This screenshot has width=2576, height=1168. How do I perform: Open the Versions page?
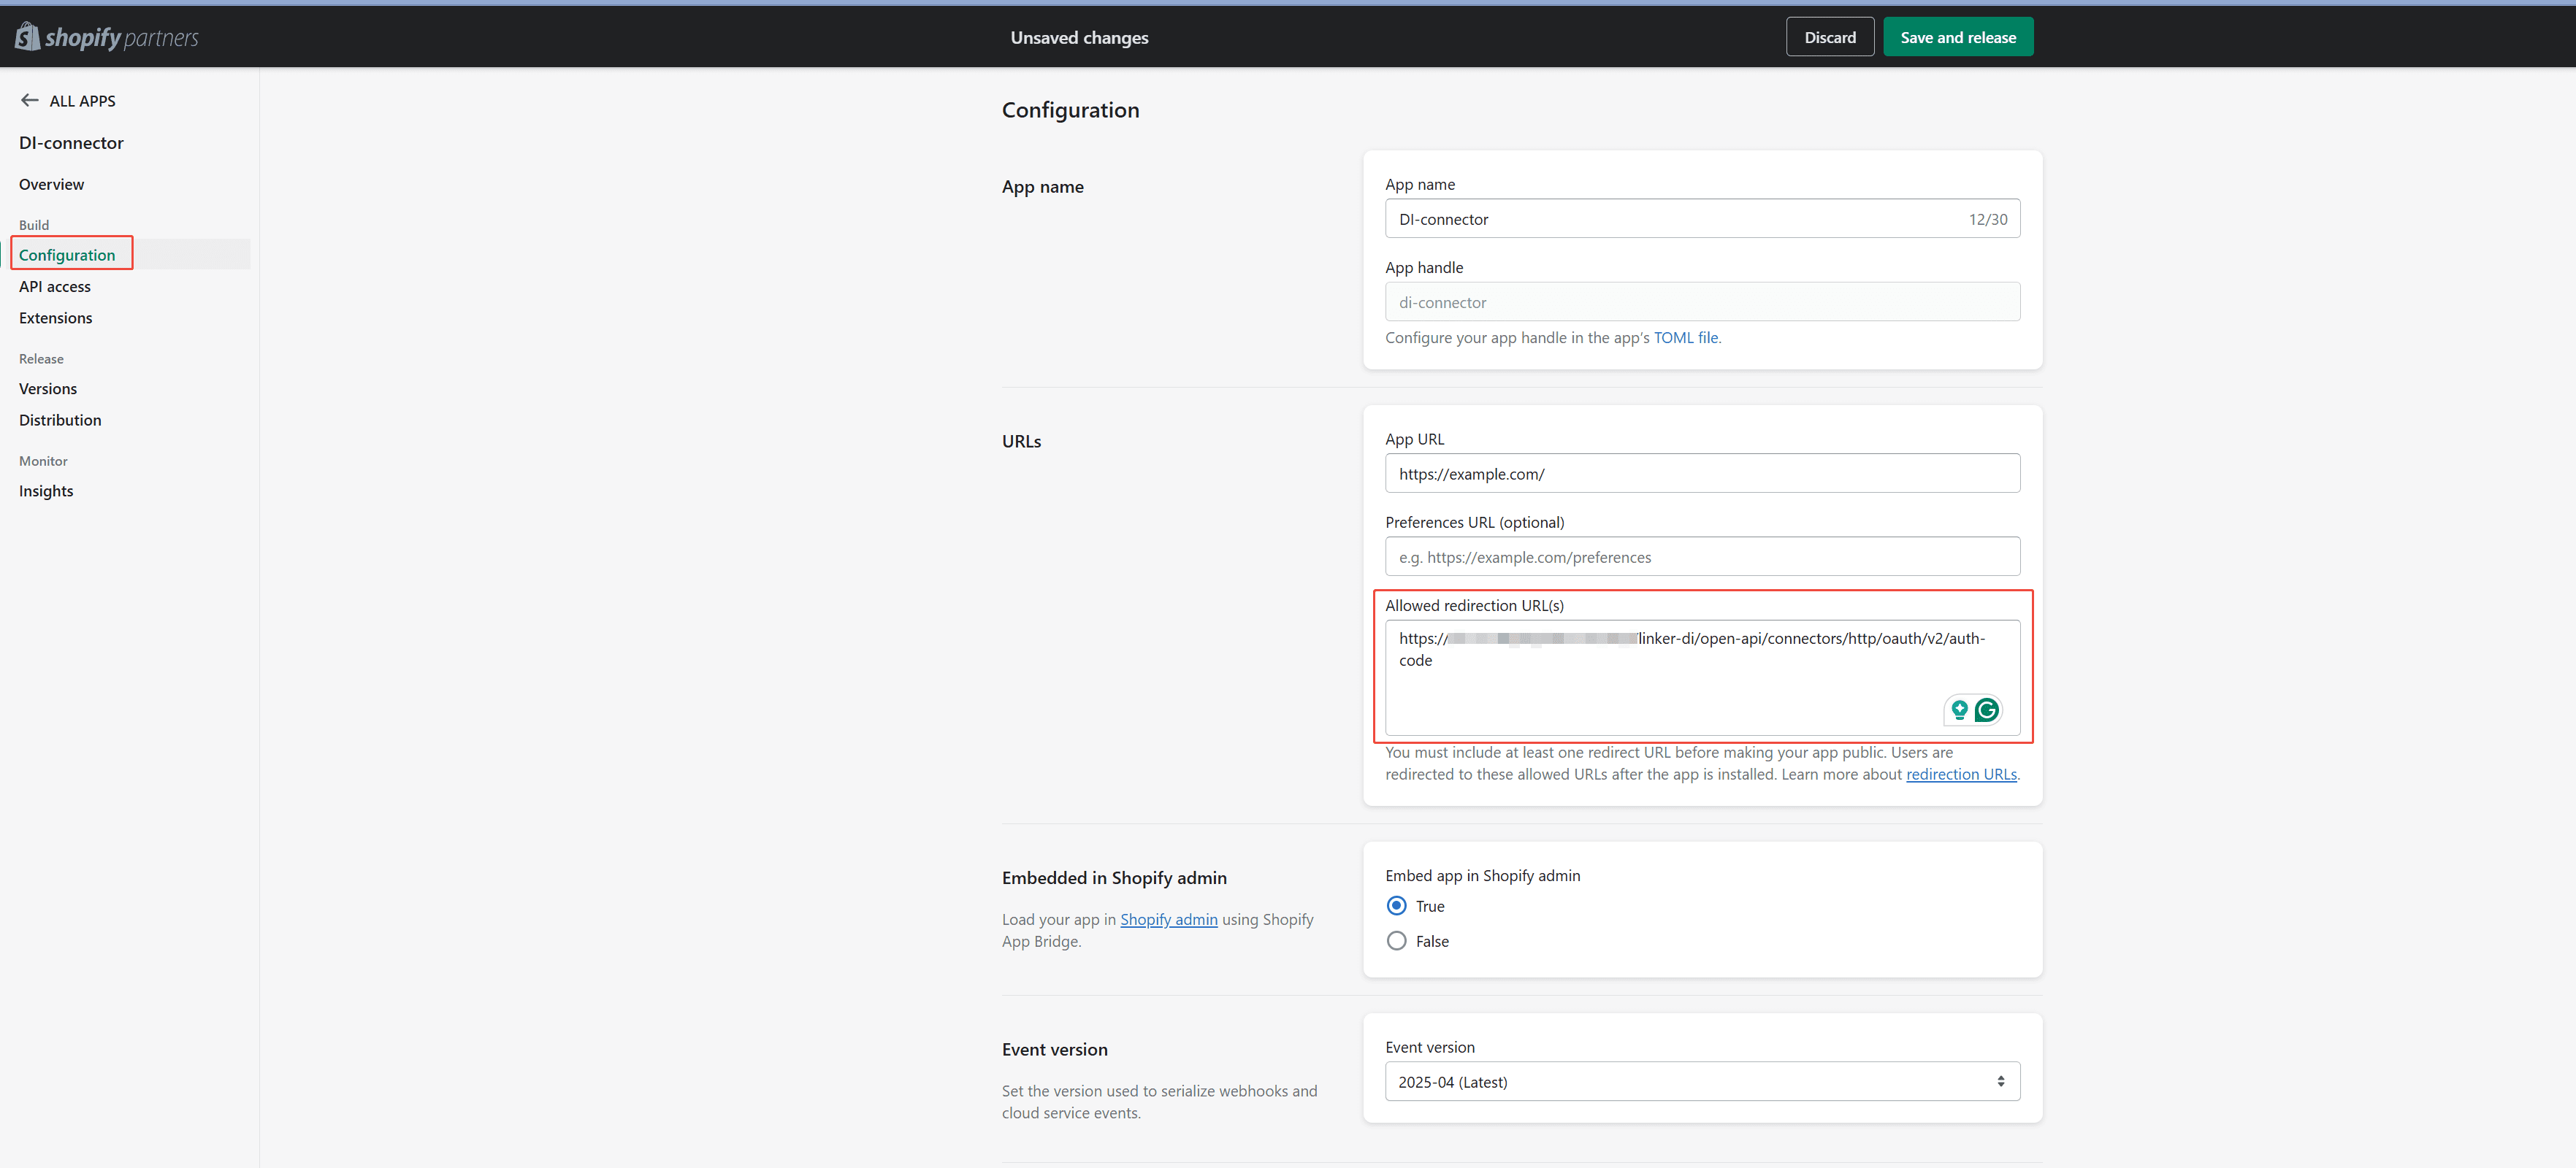48,388
